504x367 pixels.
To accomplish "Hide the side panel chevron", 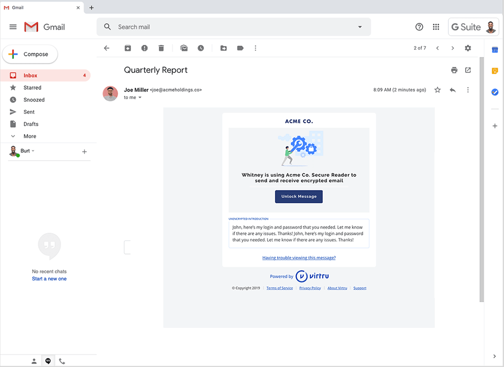I will pos(495,356).
